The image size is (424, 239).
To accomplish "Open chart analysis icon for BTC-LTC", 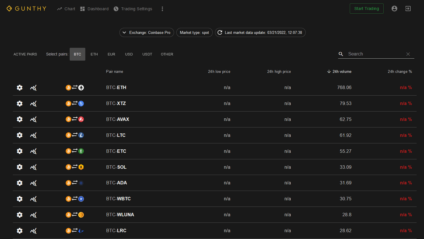I will pos(33,135).
